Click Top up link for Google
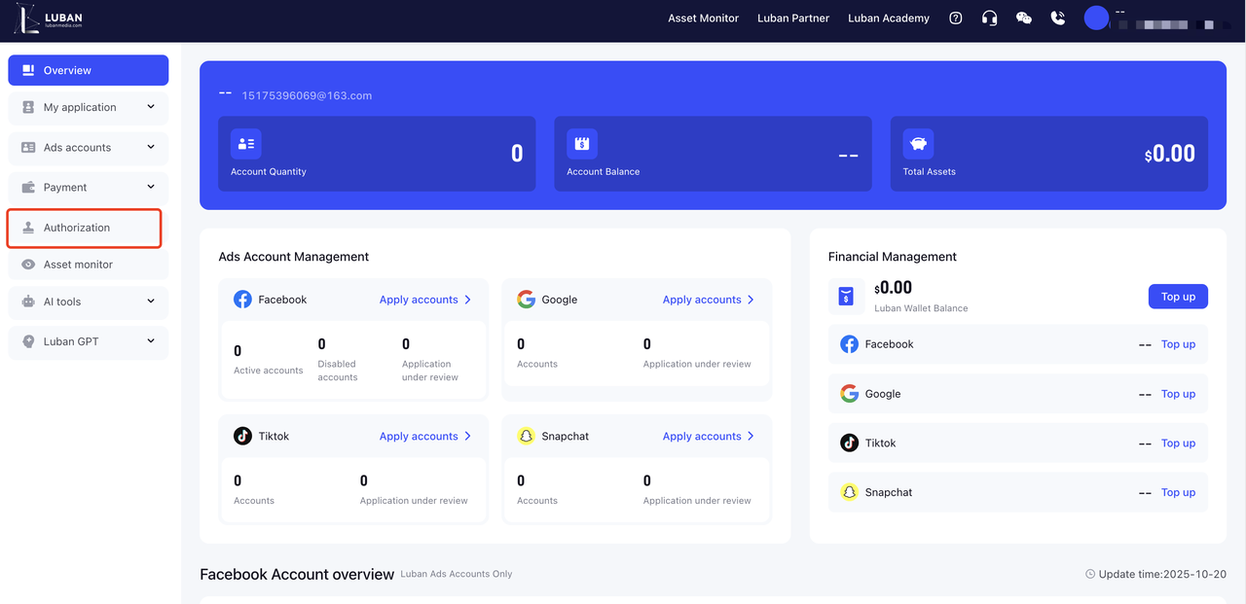 coord(1178,394)
